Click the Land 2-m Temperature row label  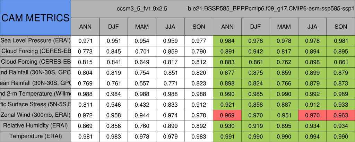(x=35, y=94)
